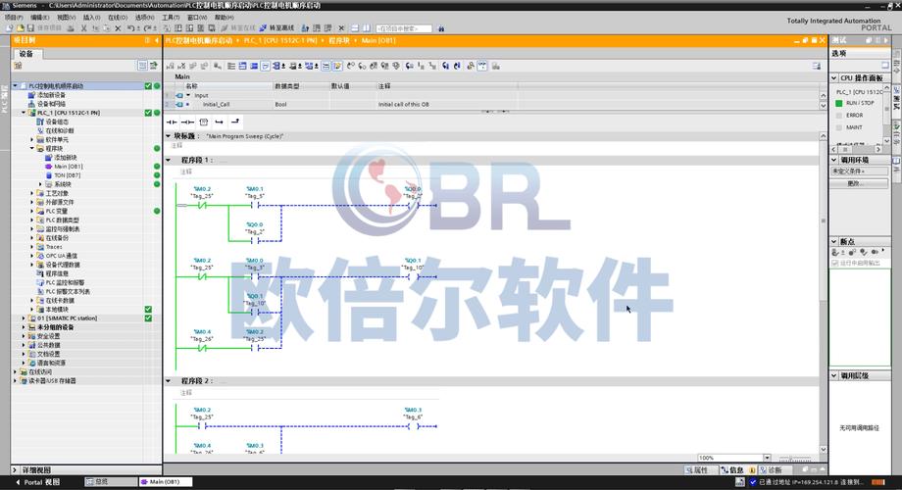The height and width of the screenshot is (490, 902).
Task: Click the editor vertical scrollbar down arrow
Action: (x=824, y=450)
